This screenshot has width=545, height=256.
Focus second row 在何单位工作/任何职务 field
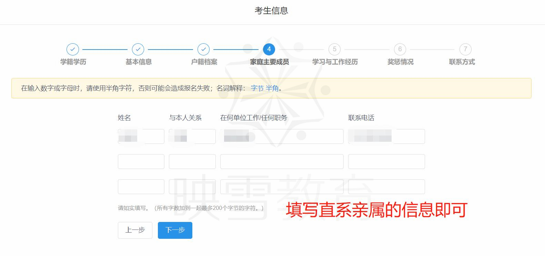282,161
